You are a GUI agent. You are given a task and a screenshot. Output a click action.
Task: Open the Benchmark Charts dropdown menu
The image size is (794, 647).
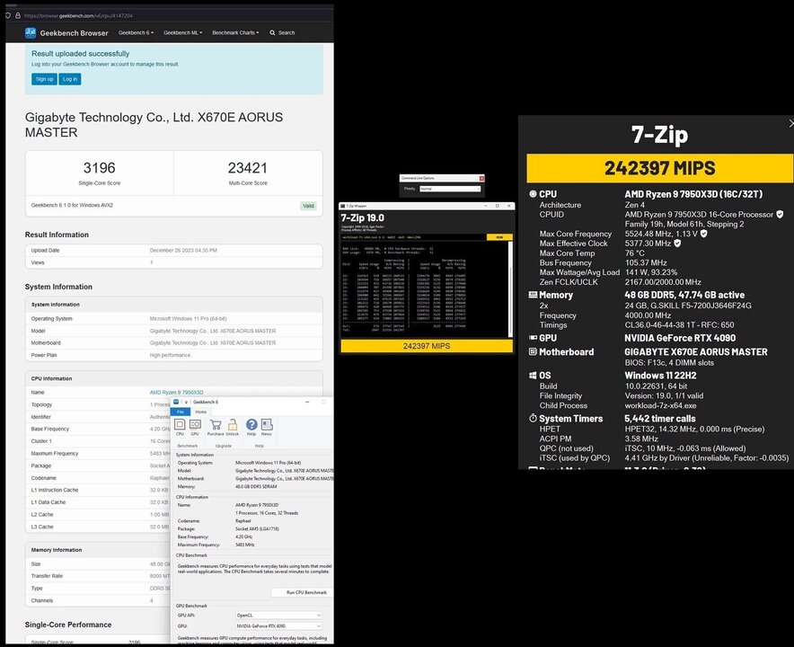[x=235, y=33]
